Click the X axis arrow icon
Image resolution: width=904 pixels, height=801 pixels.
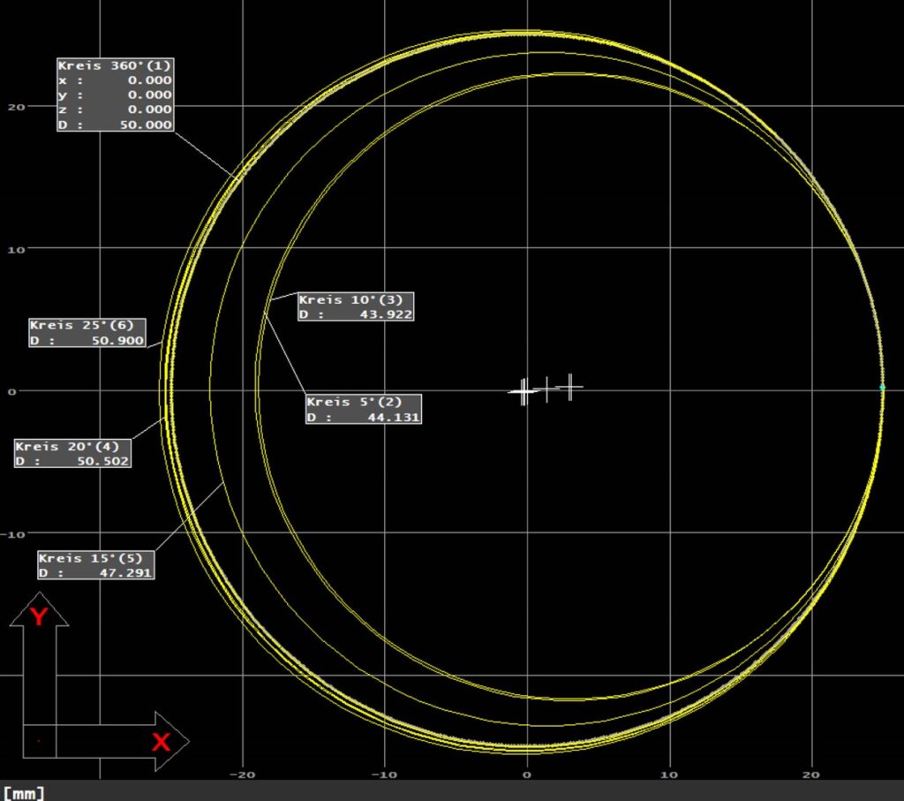pyautogui.click(x=159, y=741)
